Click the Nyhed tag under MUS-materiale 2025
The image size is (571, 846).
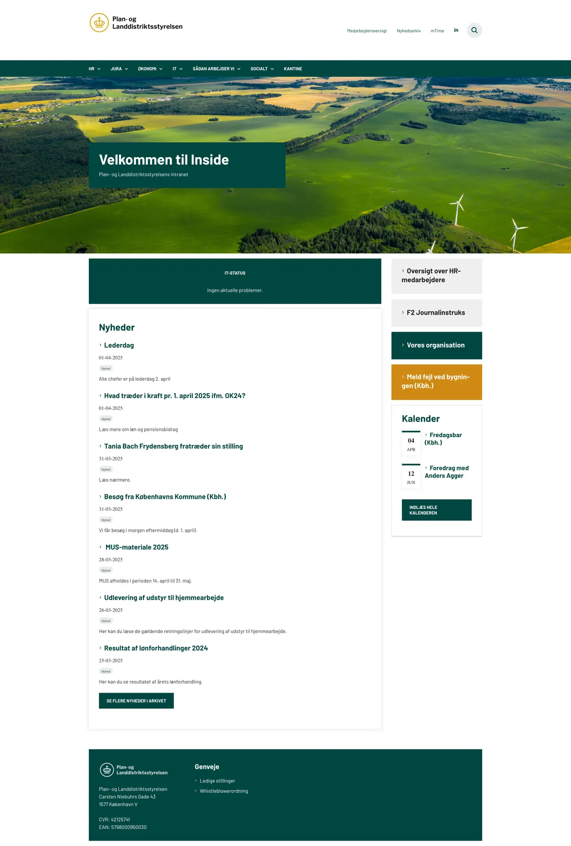point(106,571)
